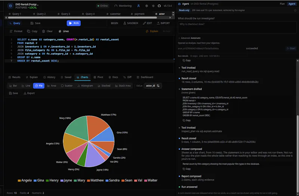Screen dimensions: 299x196
Task: Open the Dashboard tab
Action: tap(145, 77)
